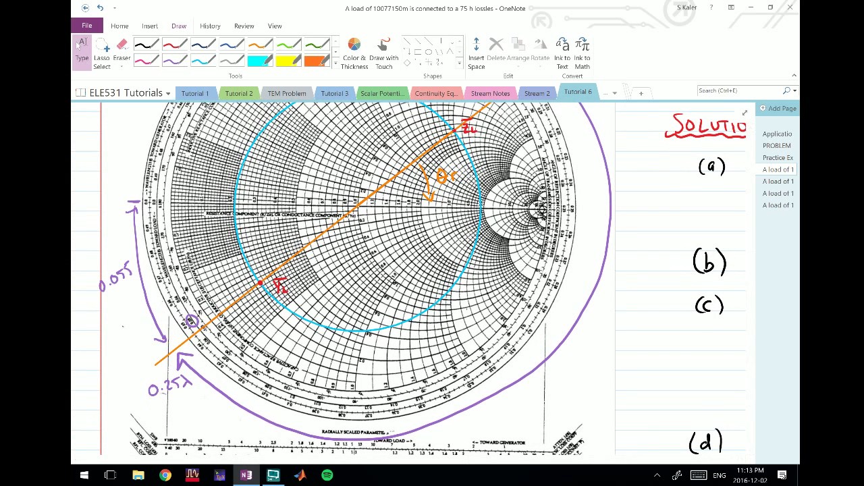Screen dimensions: 864x486
Task: Open the View ribbon tab
Action: tap(275, 26)
